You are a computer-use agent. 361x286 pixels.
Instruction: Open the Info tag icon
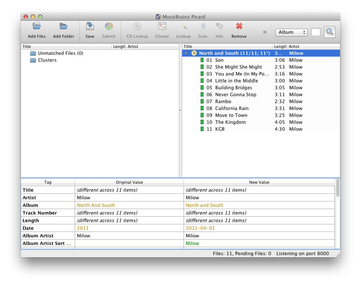[219, 26]
